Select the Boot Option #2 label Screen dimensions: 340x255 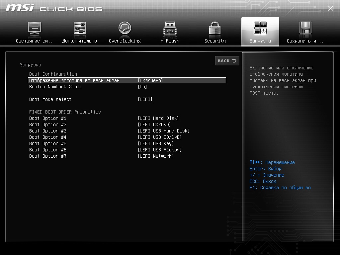[48, 125]
